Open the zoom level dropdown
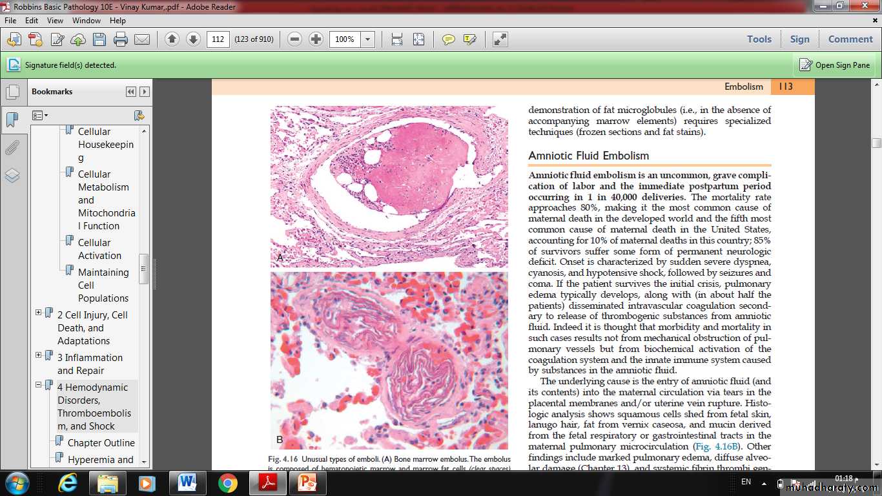This screenshot has width=882, height=496. click(x=368, y=39)
